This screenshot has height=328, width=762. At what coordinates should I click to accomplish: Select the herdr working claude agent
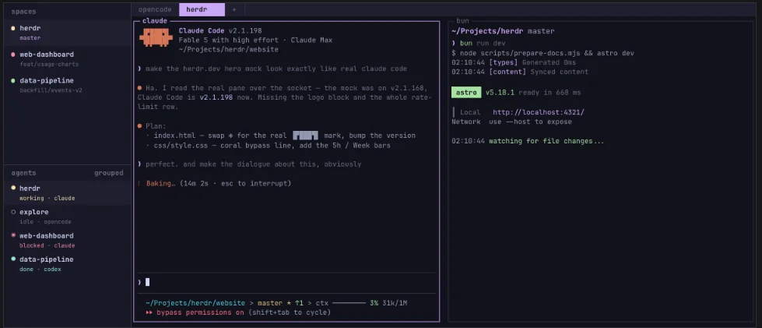click(68, 192)
